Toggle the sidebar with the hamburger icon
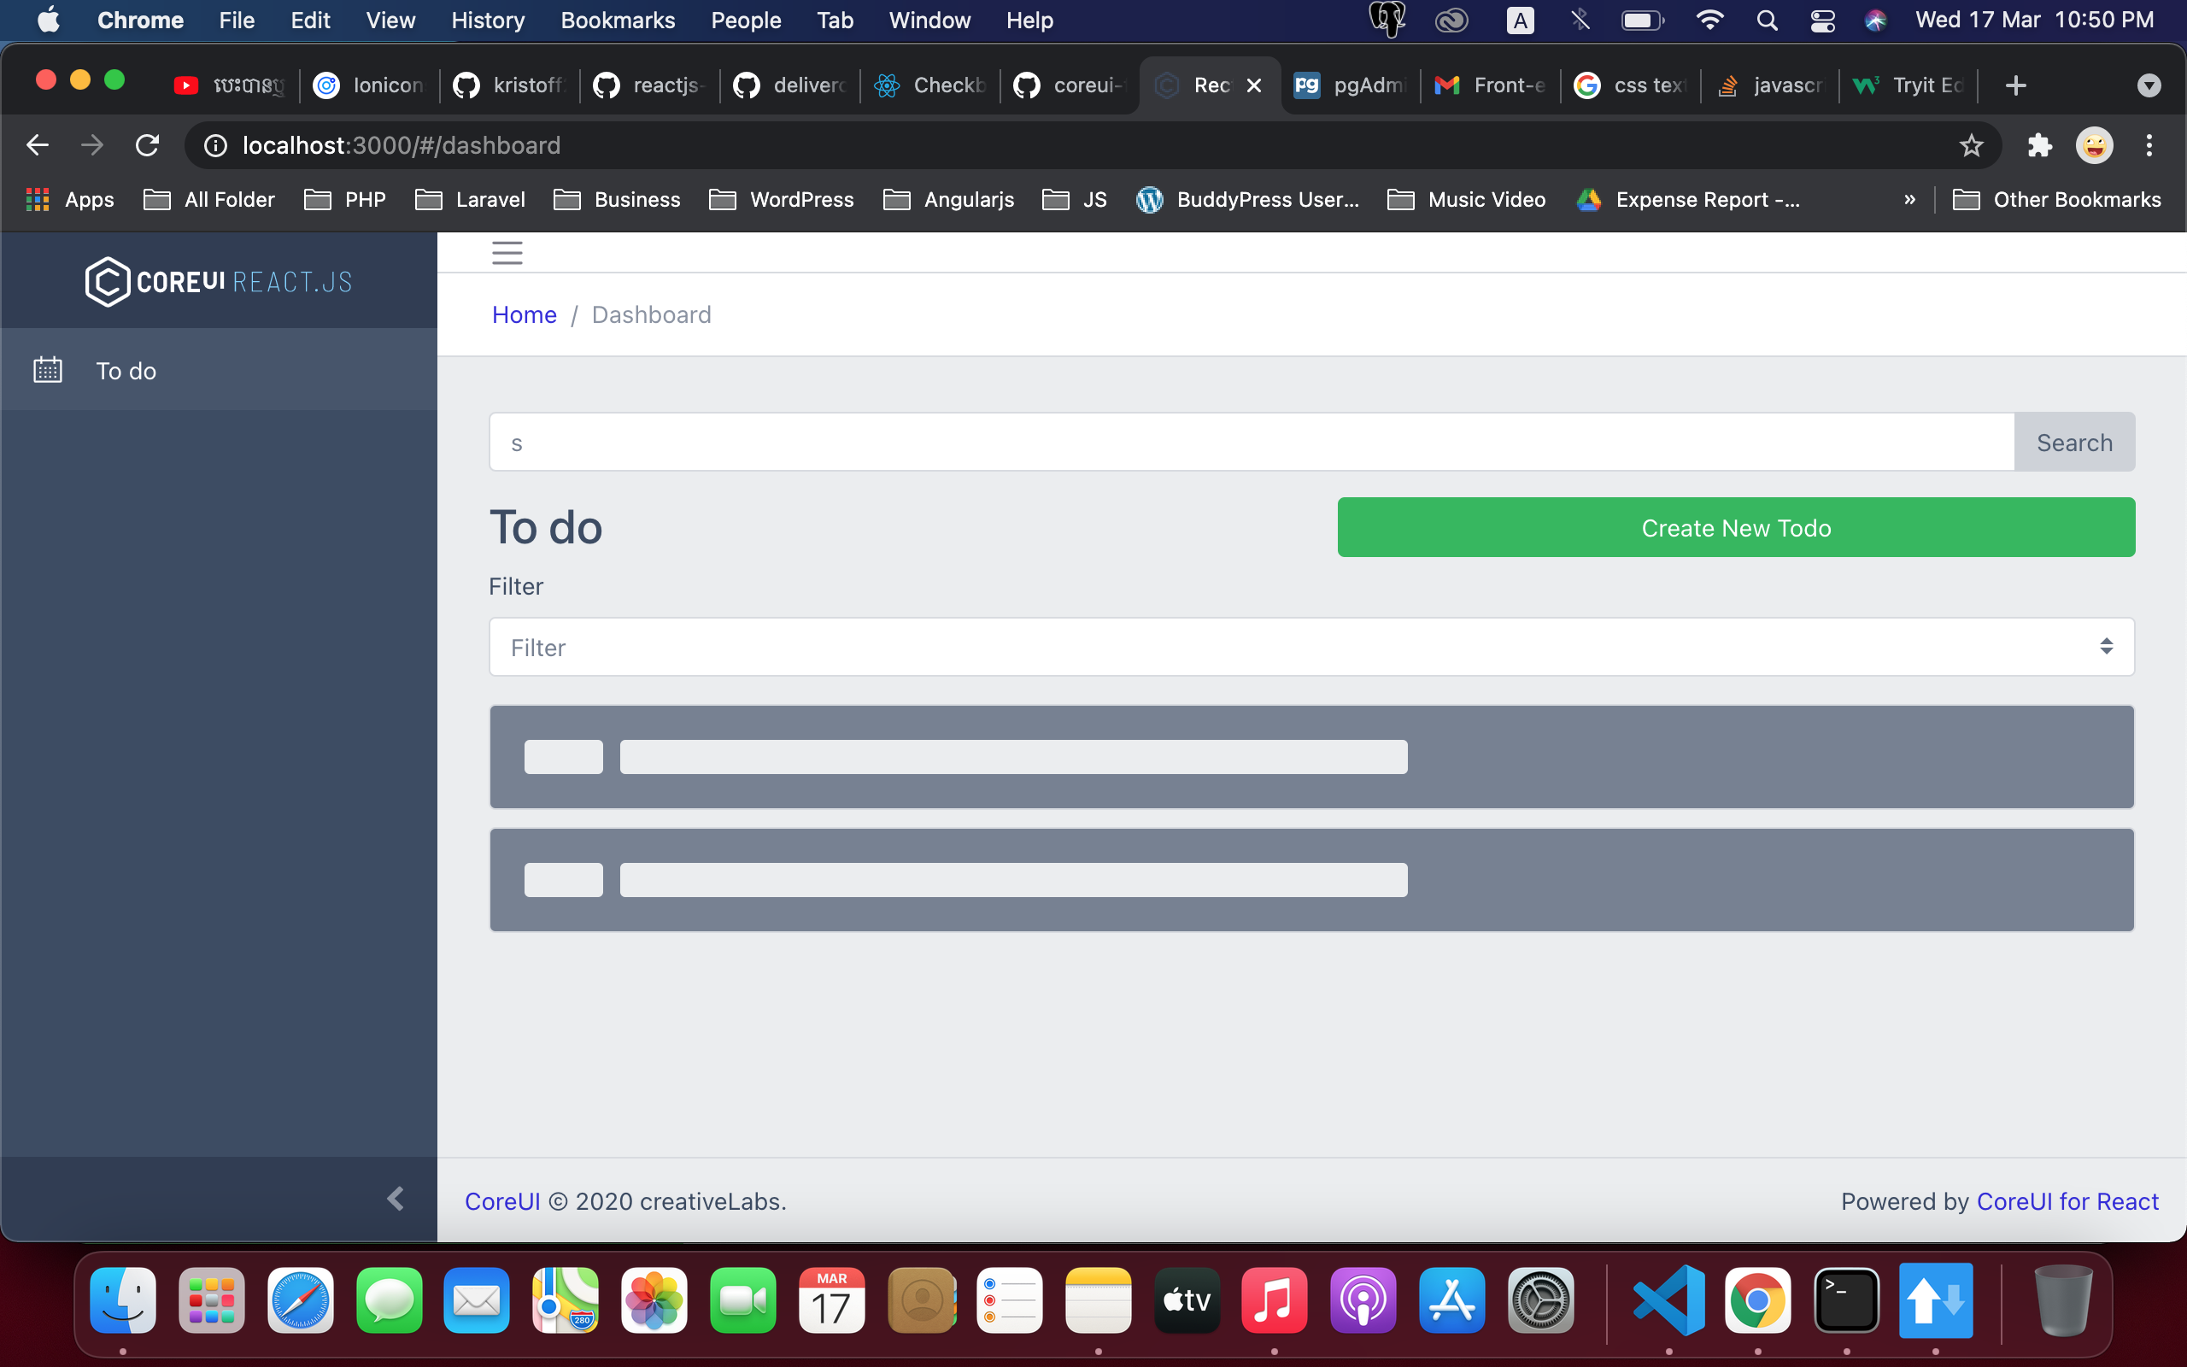Screen dimensions: 2187x1367 507,253
